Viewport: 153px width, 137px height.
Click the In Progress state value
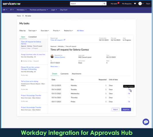pyautogui.click(x=127, y=40)
